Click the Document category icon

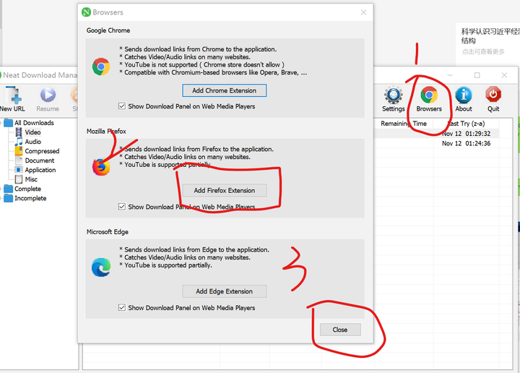coord(19,160)
